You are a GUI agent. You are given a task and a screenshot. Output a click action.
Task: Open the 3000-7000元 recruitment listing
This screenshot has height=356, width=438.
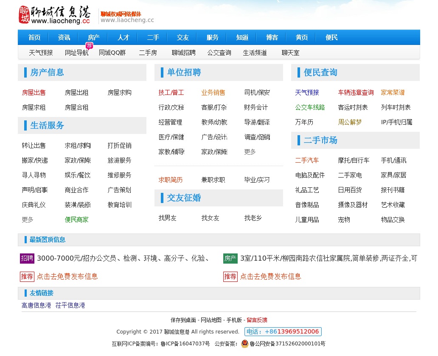(x=123, y=259)
